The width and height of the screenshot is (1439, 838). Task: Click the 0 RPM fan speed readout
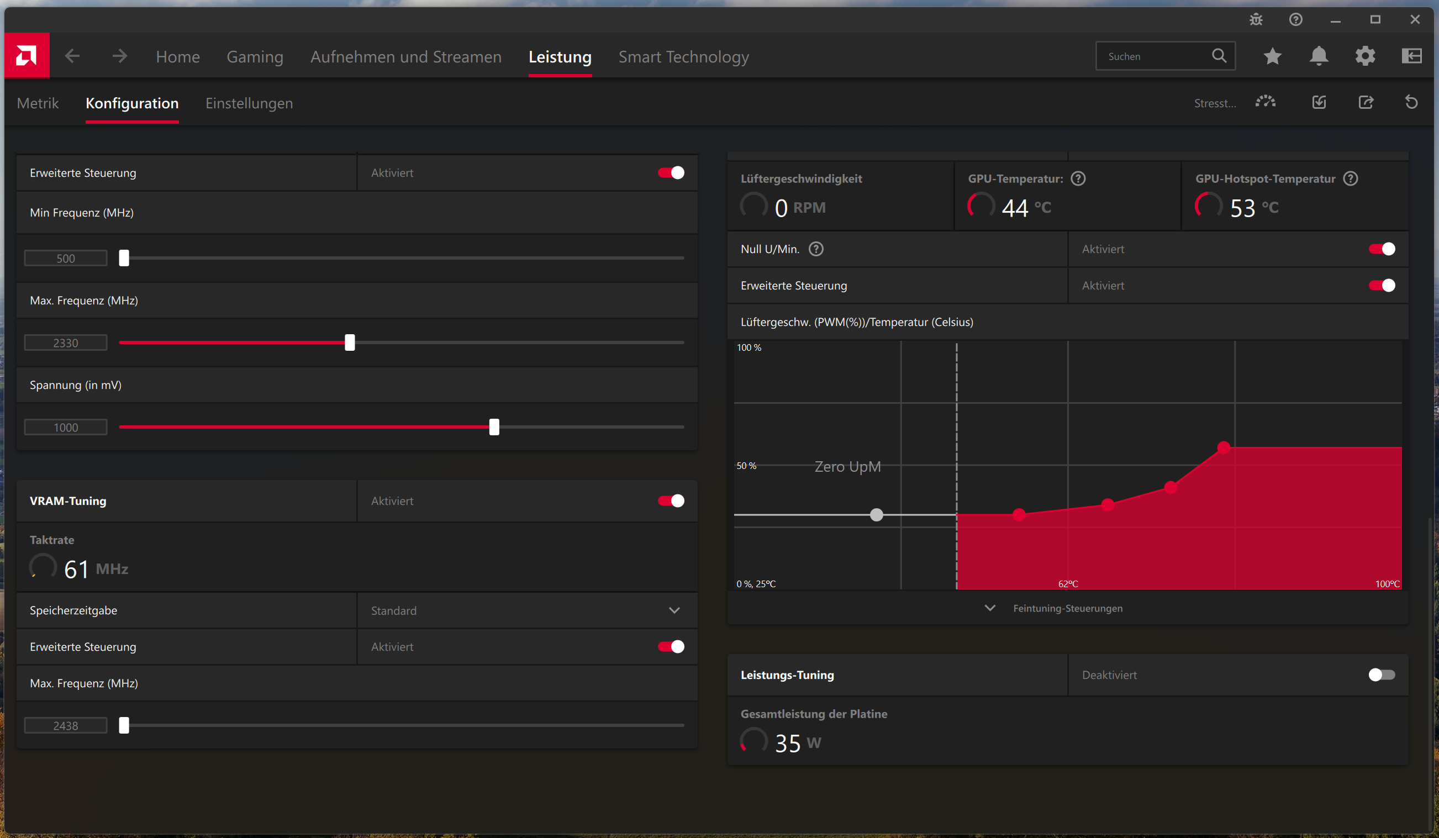coord(800,207)
